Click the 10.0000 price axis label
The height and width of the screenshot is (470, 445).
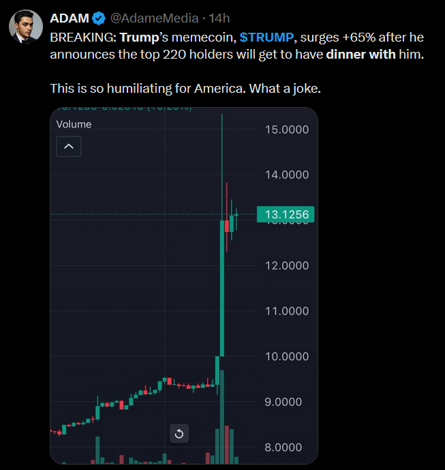click(x=287, y=356)
